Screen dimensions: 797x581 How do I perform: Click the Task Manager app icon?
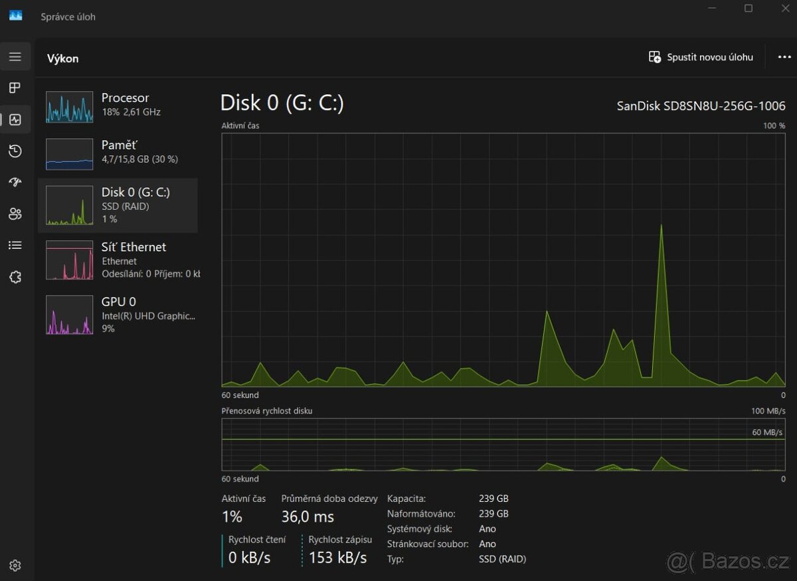click(x=15, y=16)
